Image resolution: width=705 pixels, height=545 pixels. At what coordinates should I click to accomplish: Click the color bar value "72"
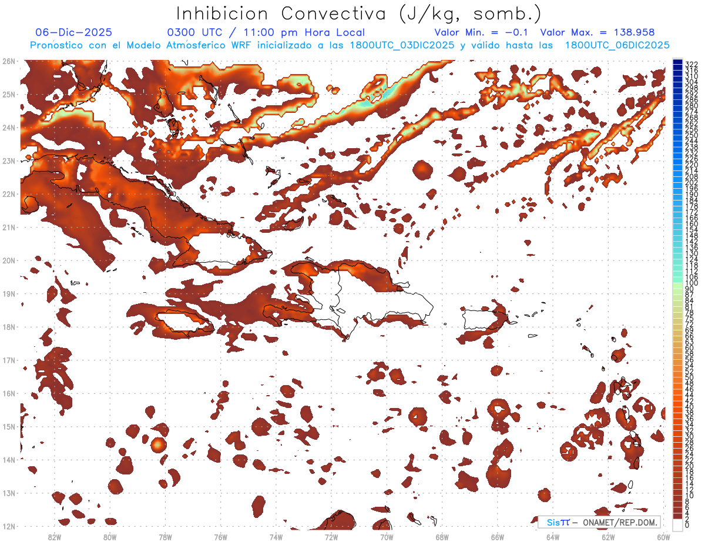689,325
